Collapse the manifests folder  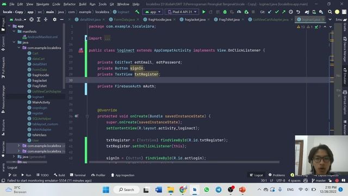coord(14,32)
